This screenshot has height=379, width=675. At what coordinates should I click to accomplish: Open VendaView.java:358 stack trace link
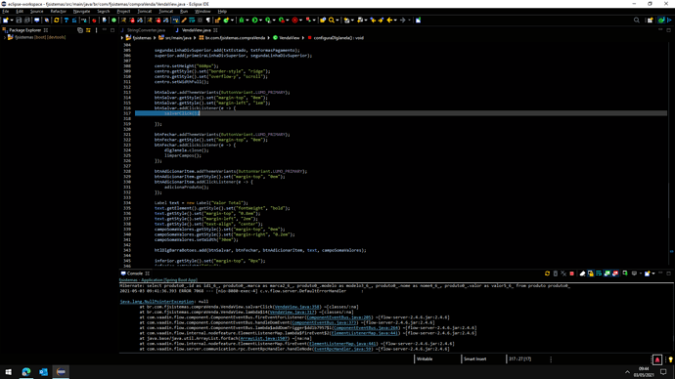coord(297,307)
